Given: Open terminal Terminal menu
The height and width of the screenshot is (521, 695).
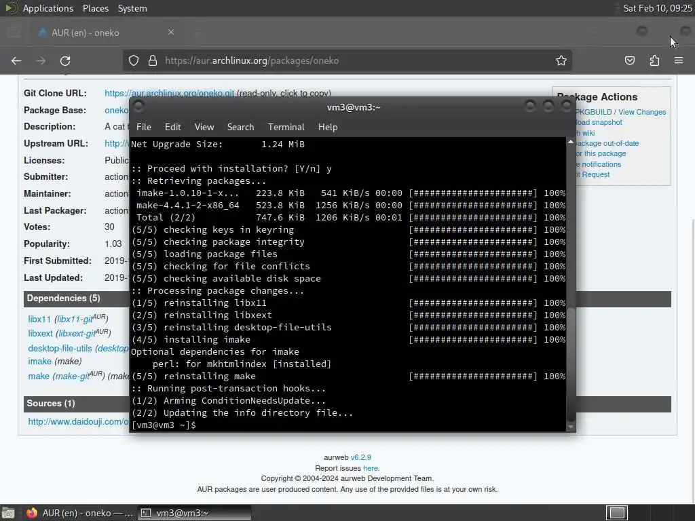Looking at the screenshot, I should point(286,127).
